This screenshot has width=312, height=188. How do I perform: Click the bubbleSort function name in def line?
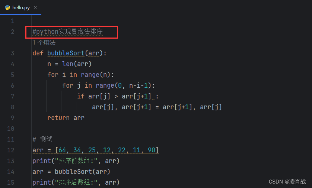(66, 53)
